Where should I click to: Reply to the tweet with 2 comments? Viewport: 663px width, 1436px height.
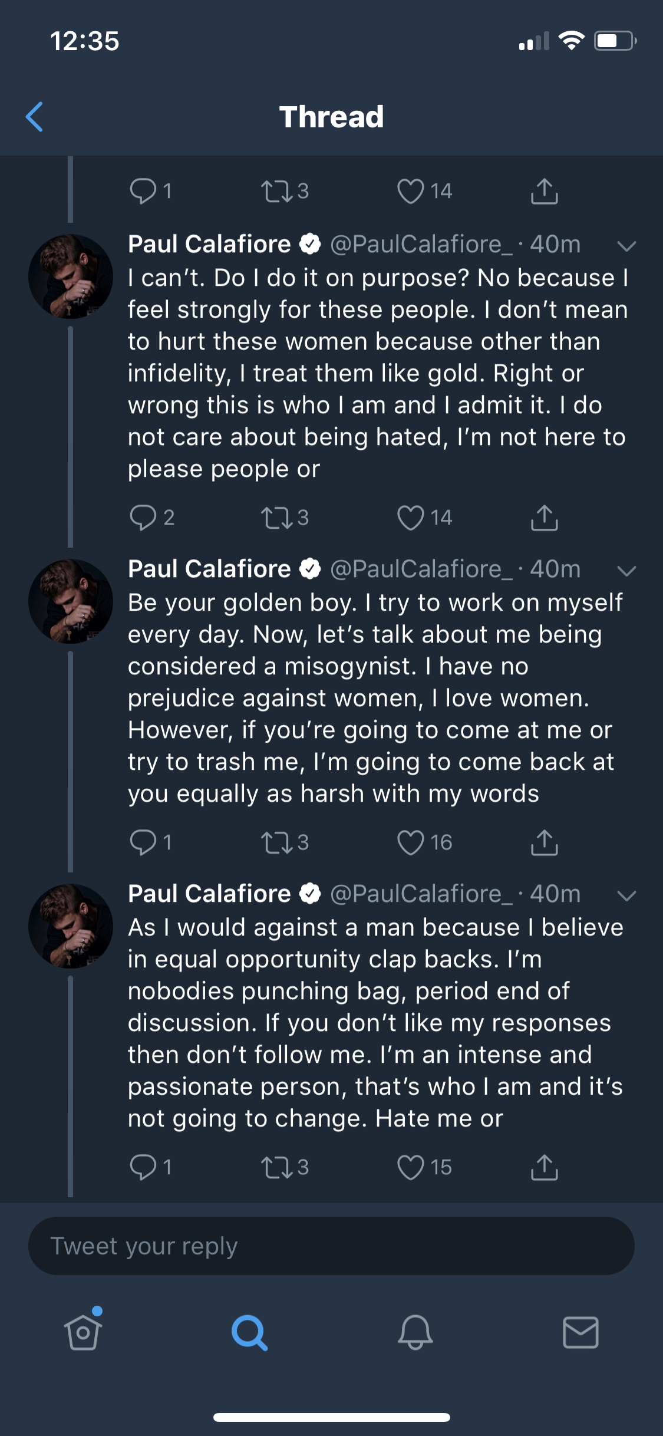(143, 518)
